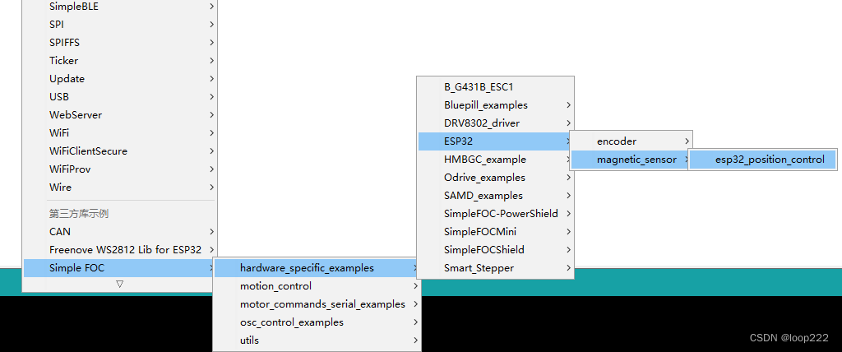Image resolution: width=842 pixels, height=352 pixels.
Task: Select hardware_specific_examples submenu
Action: click(x=317, y=268)
